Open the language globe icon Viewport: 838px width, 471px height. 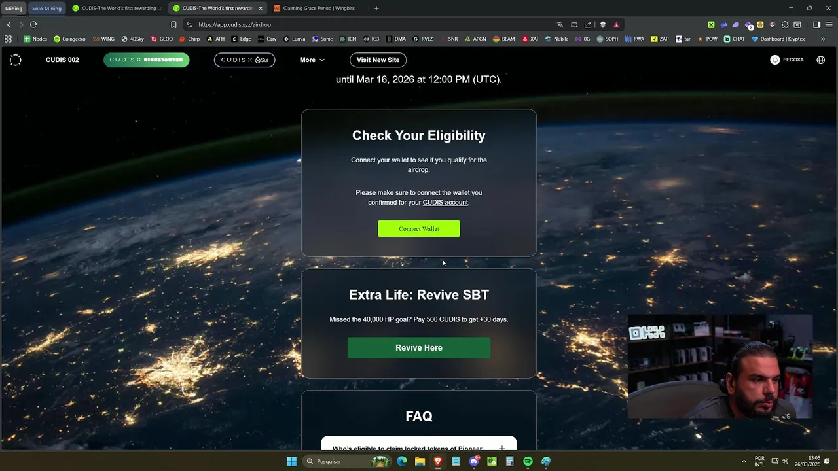tap(821, 60)
